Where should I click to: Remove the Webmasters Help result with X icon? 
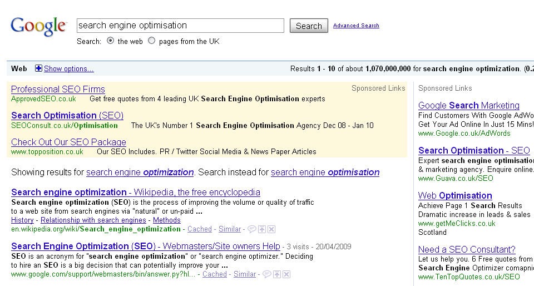286,274
